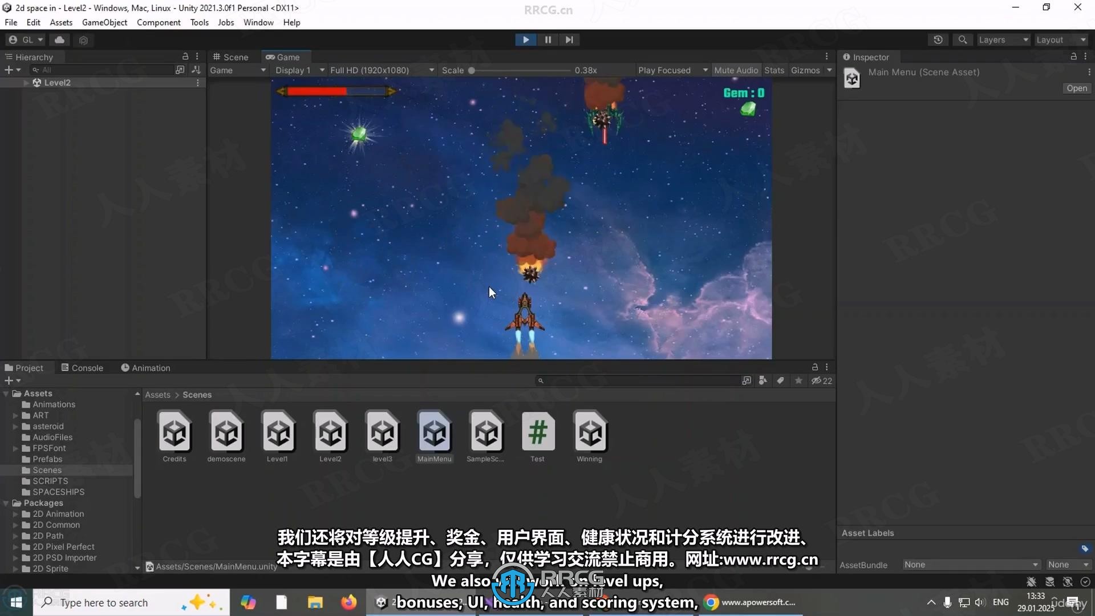The width and height of the screenshot is (1095, 616).
Task: Toggle hidden packages visibility count
Action: [x=822, y=380]
